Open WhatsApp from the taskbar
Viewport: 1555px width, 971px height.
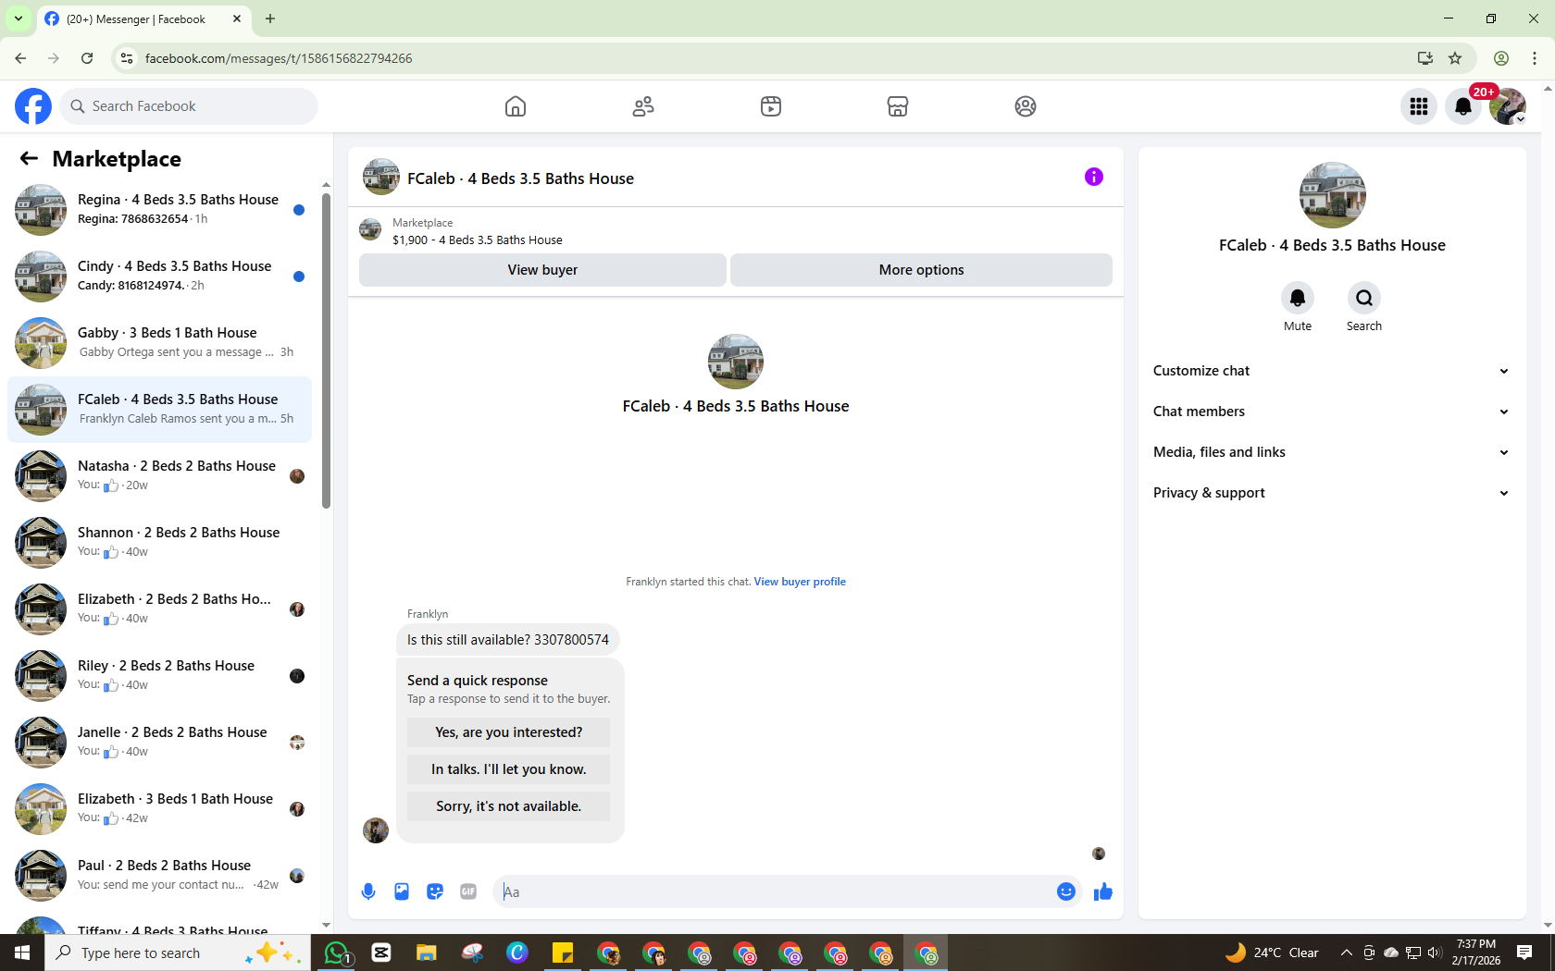tap(337, 953)
